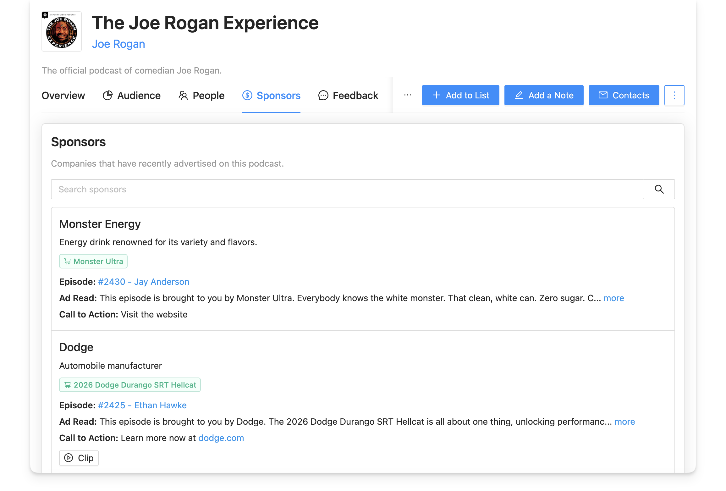Open episode #2430 - Jay Anderson
Image resolution: width=726 pixels, height=491 pixels.
[x=143, y=282]
